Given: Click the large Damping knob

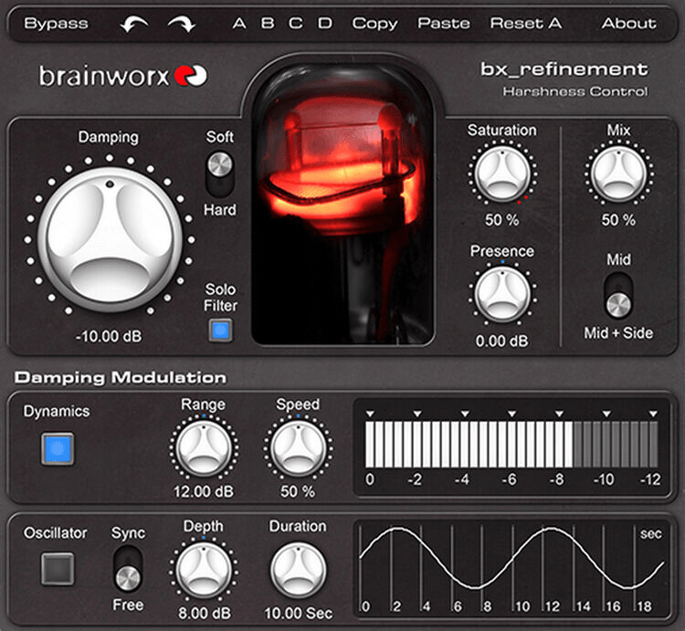Looking at the screenshot, I should (110, 239).
